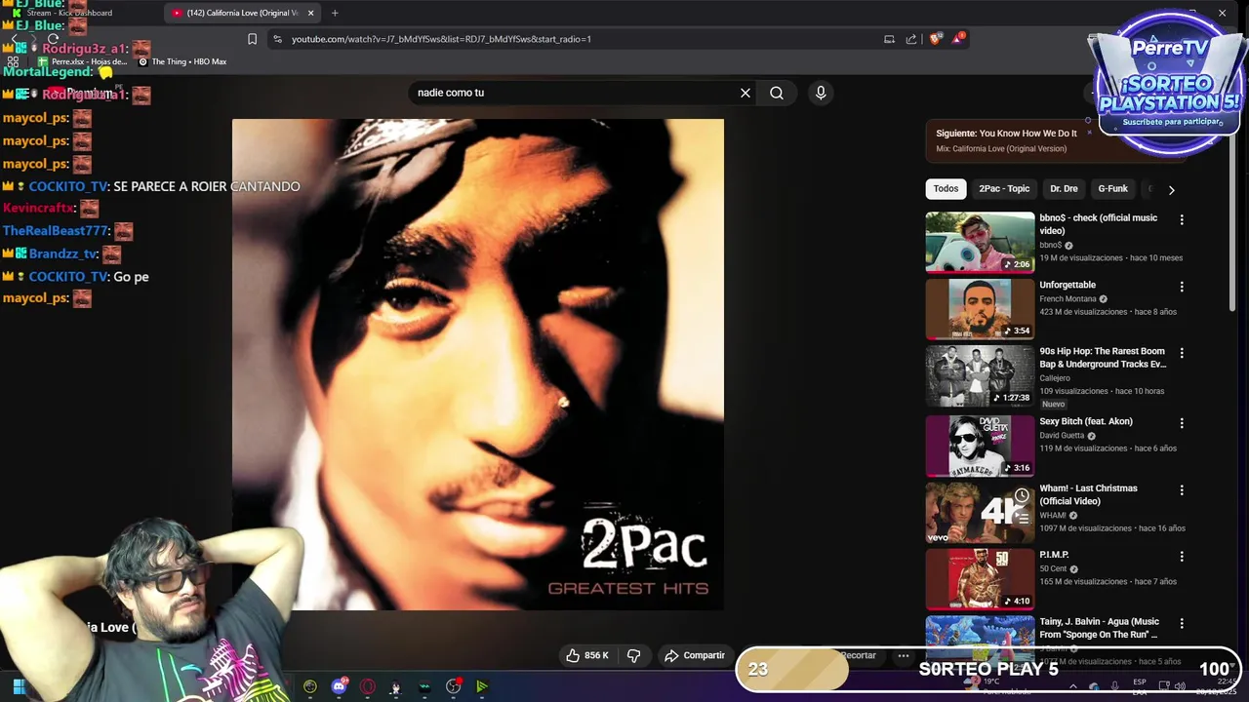Open Opera GX red ring icon in taskbar

pos(368,686)
